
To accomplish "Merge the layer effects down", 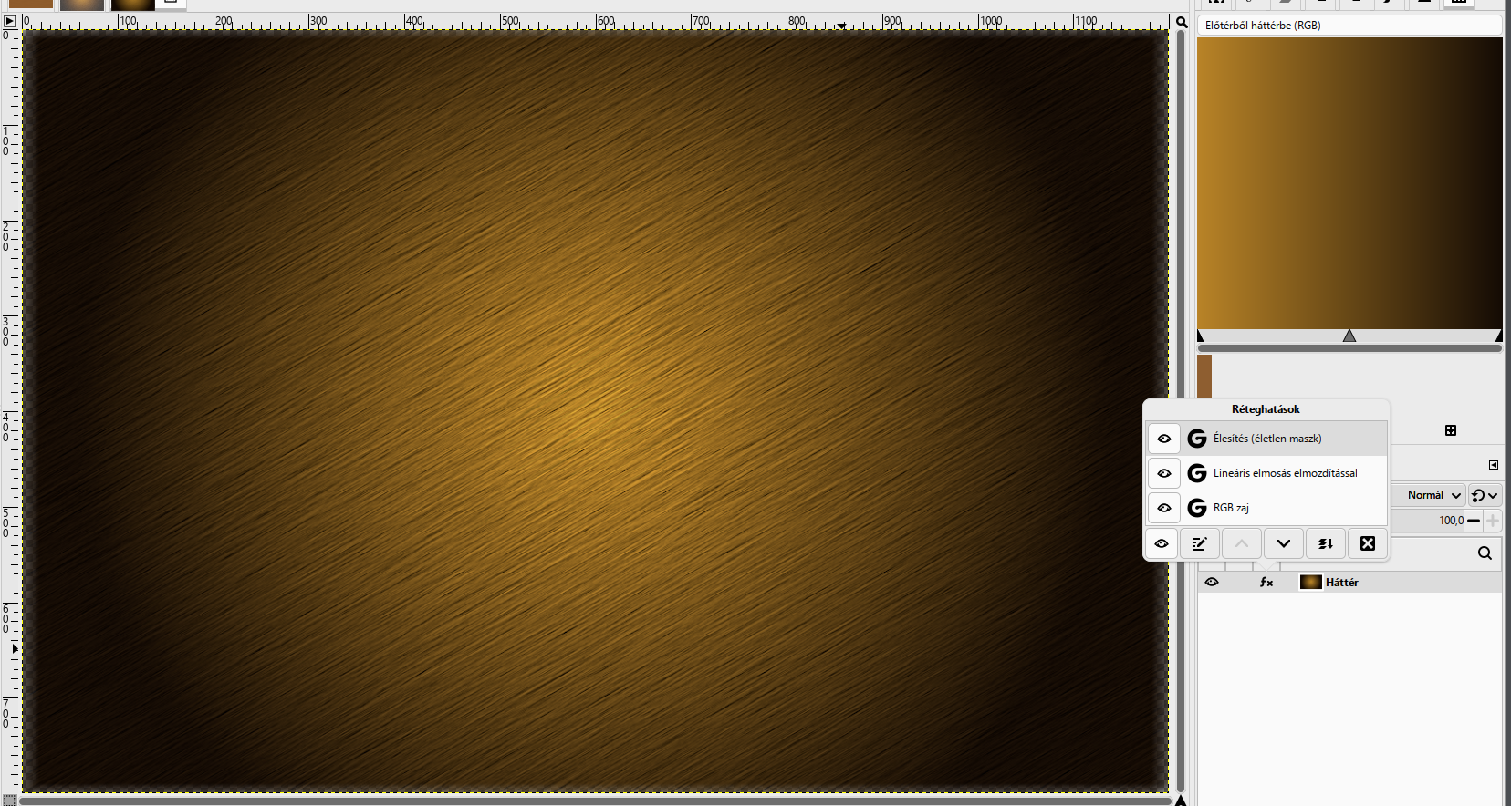I will [x=1326, y=543].
